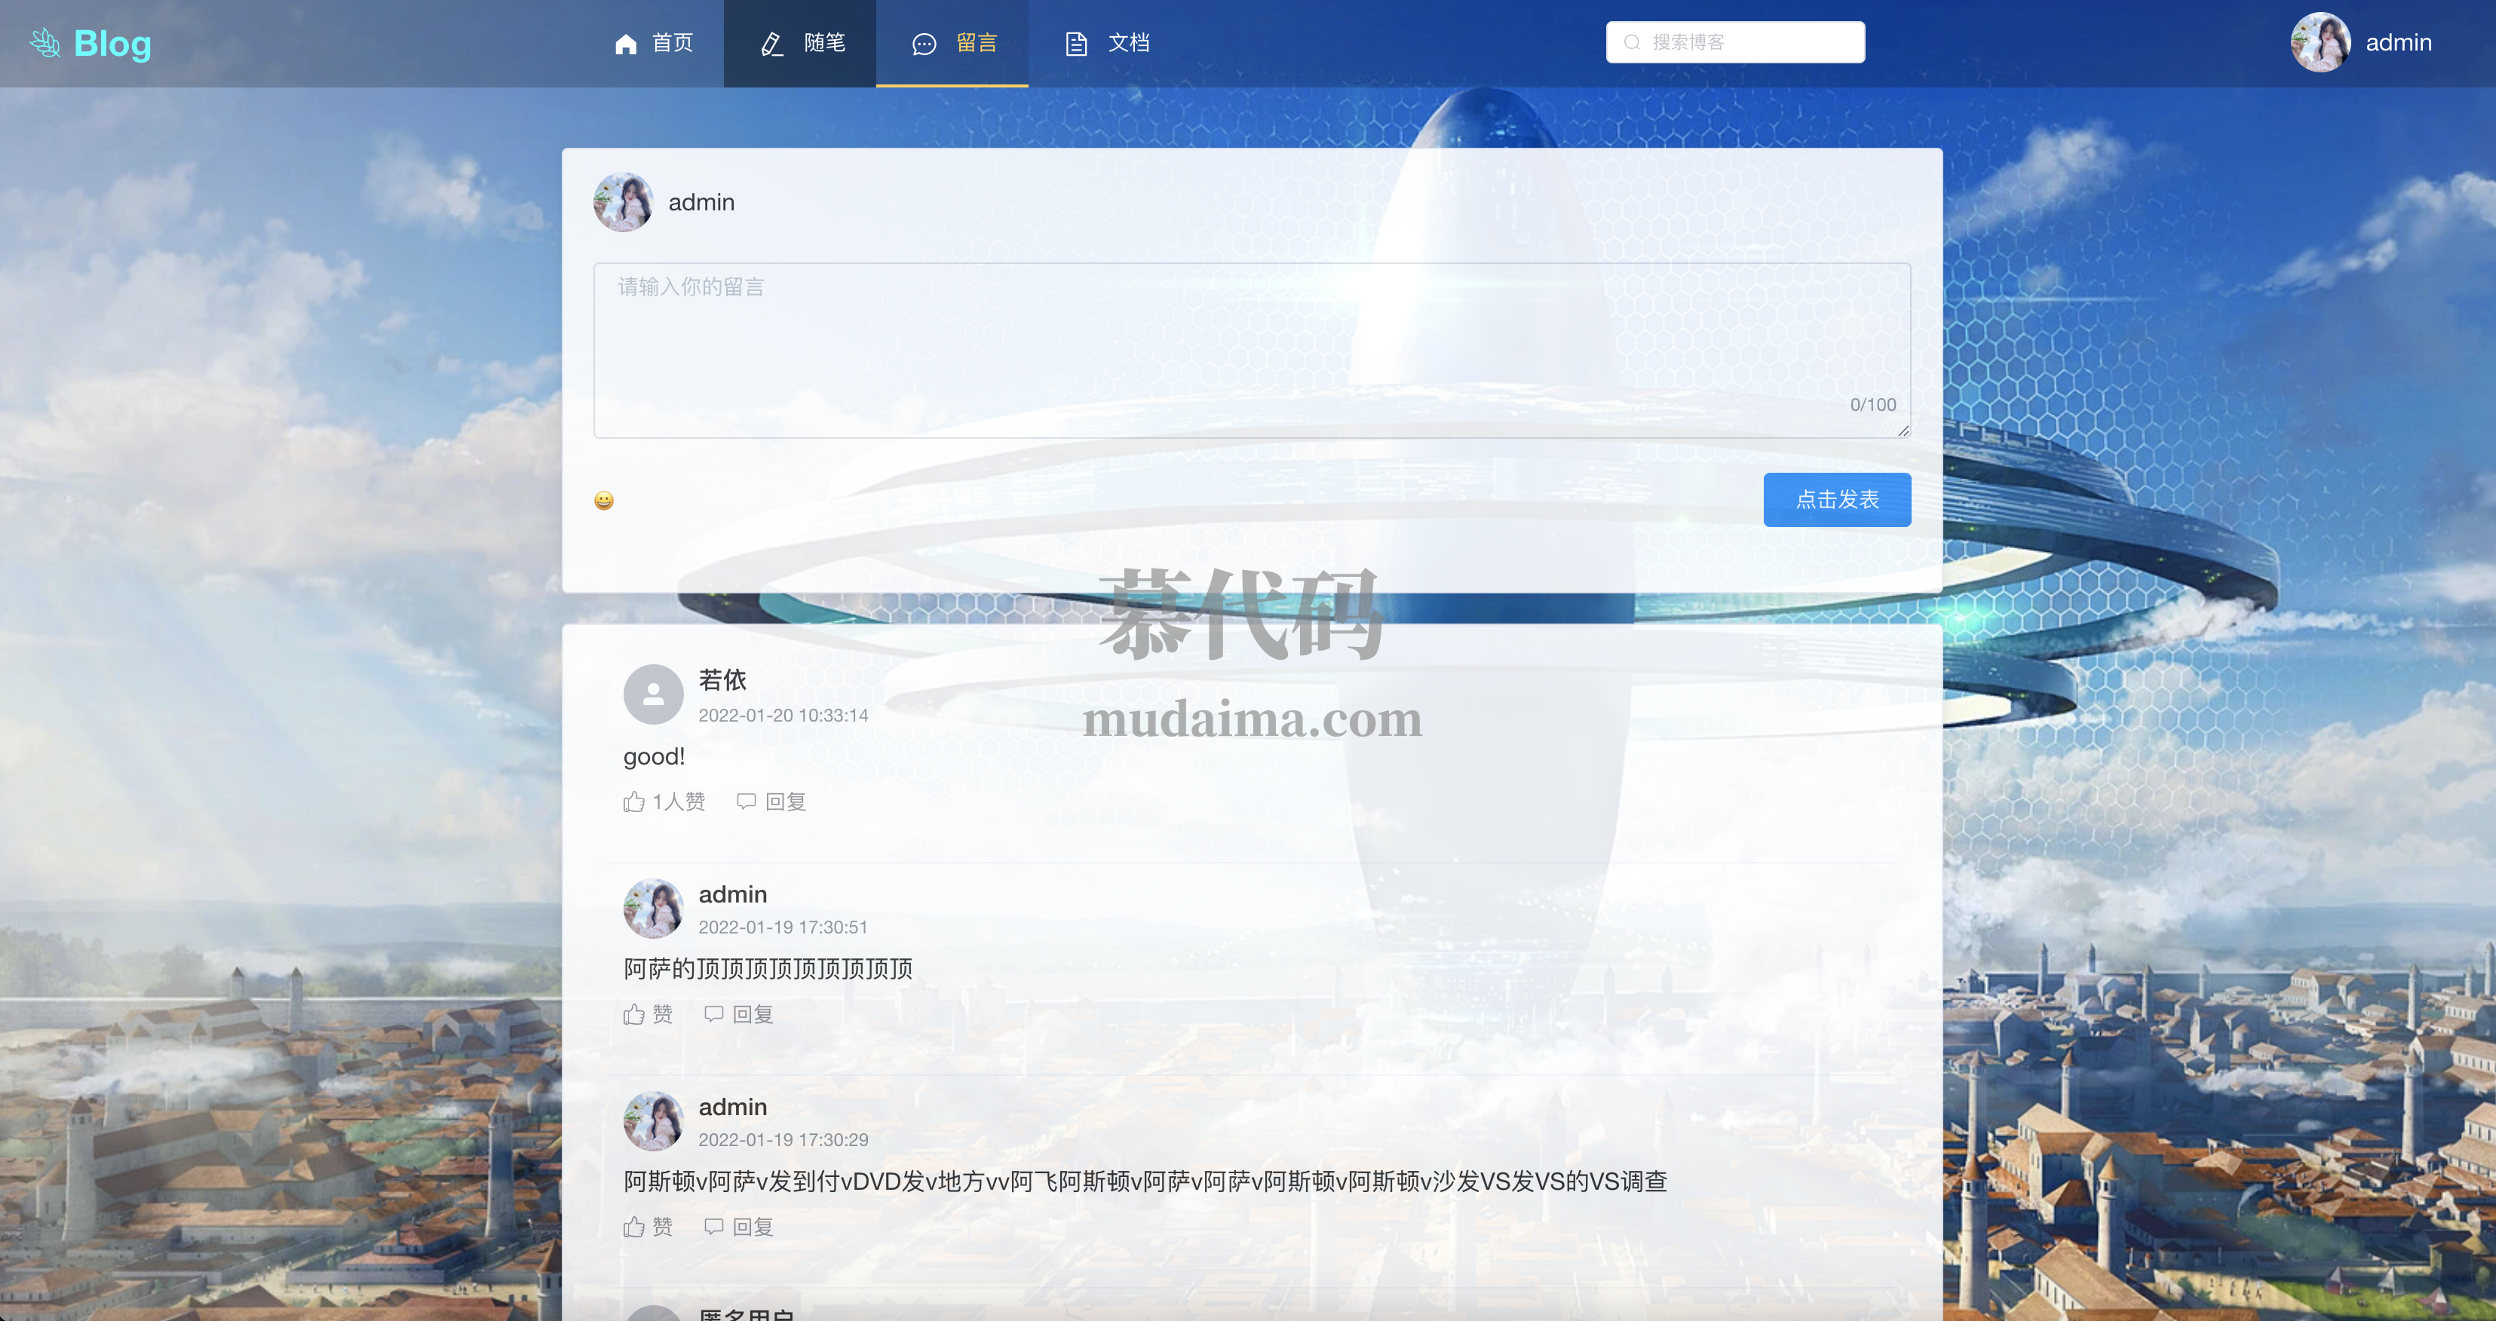This screenshot has height=1321, width=2496.
Task: Click the admin username in header
Action: 2398,43
